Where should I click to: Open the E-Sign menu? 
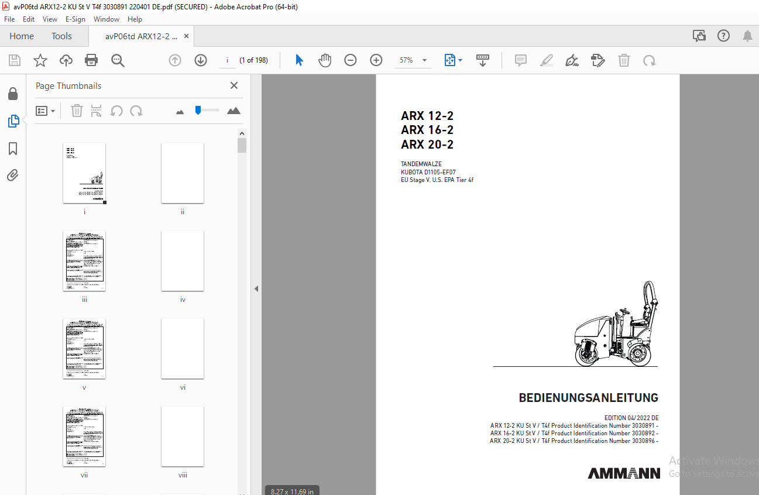point(75,19)
